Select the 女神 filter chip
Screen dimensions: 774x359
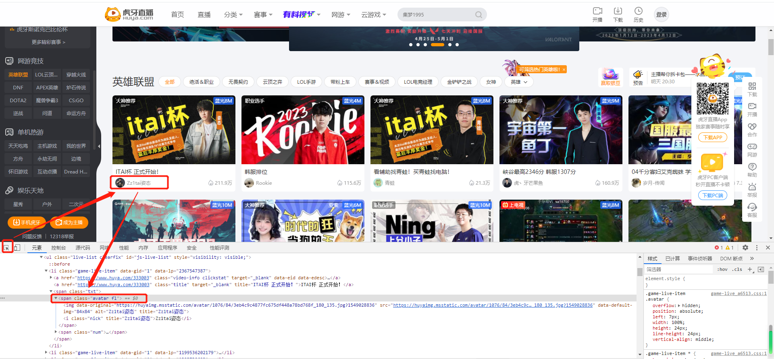pos(491,82)
